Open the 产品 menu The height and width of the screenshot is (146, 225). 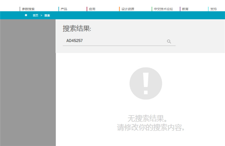click(x=64, y=9)
